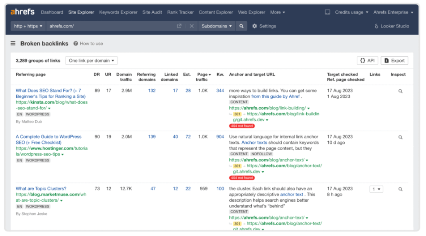426x236 pixels.
Task: Click 404 not found badge in Kinsta row
Action: 242,126
